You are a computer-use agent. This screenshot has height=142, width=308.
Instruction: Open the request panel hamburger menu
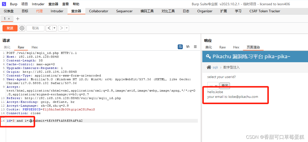click(195, 47)
